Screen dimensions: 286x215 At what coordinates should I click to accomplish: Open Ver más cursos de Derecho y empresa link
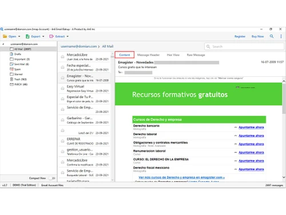coord(181,177)
